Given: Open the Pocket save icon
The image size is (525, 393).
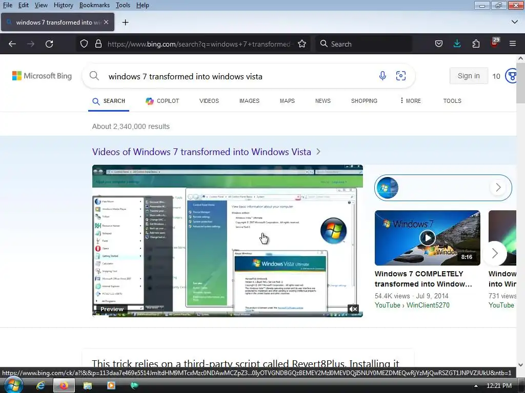Looking at the screenshot, I should (439, 44).
